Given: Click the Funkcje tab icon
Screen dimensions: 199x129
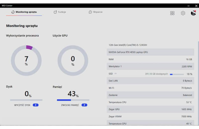Looking at the screenshot, I should [x=55, y=12].
